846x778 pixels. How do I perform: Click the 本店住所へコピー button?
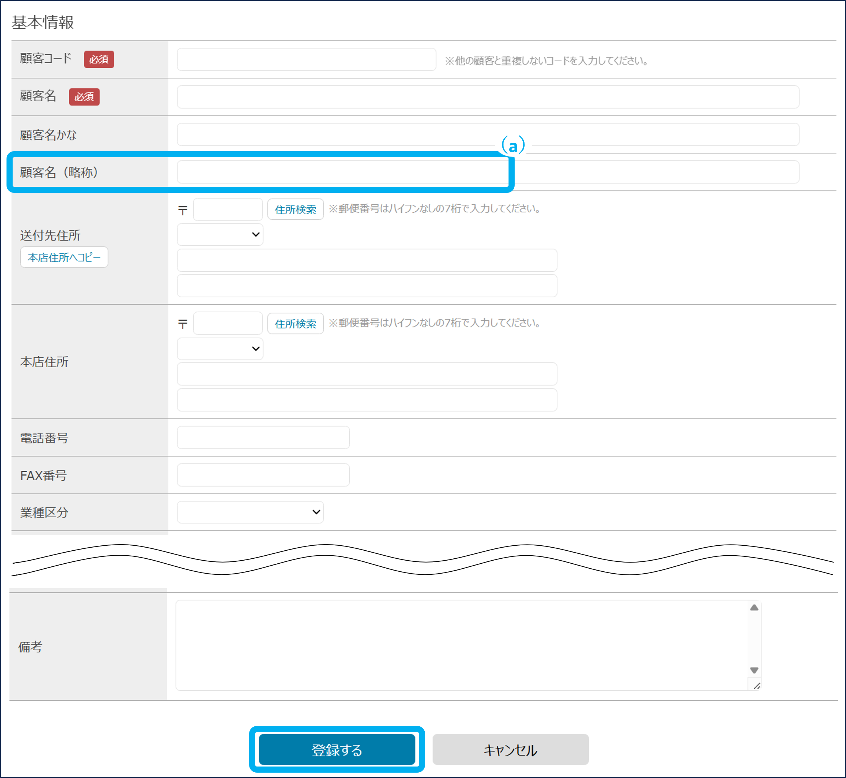click(64, 257)
